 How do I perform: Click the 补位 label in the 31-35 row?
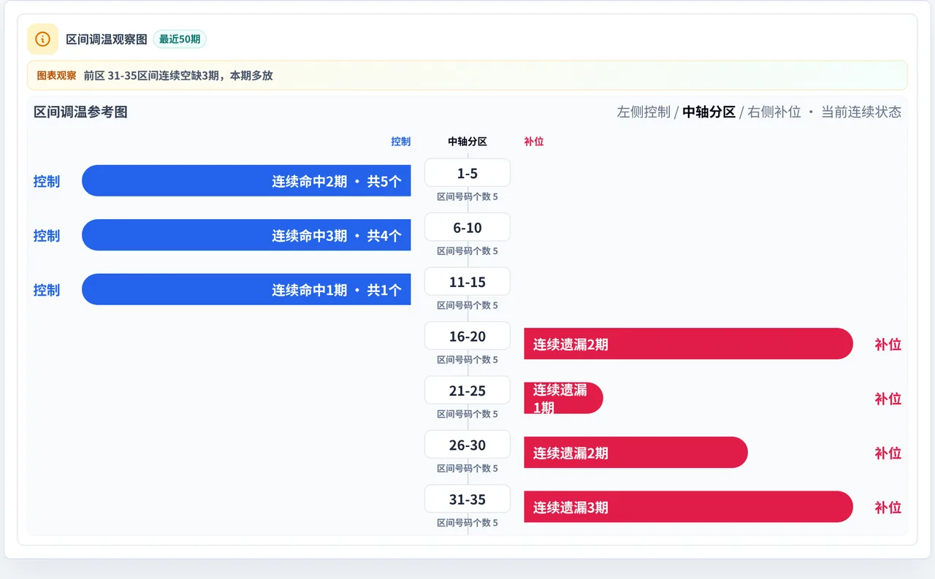(x=888, y=507)
